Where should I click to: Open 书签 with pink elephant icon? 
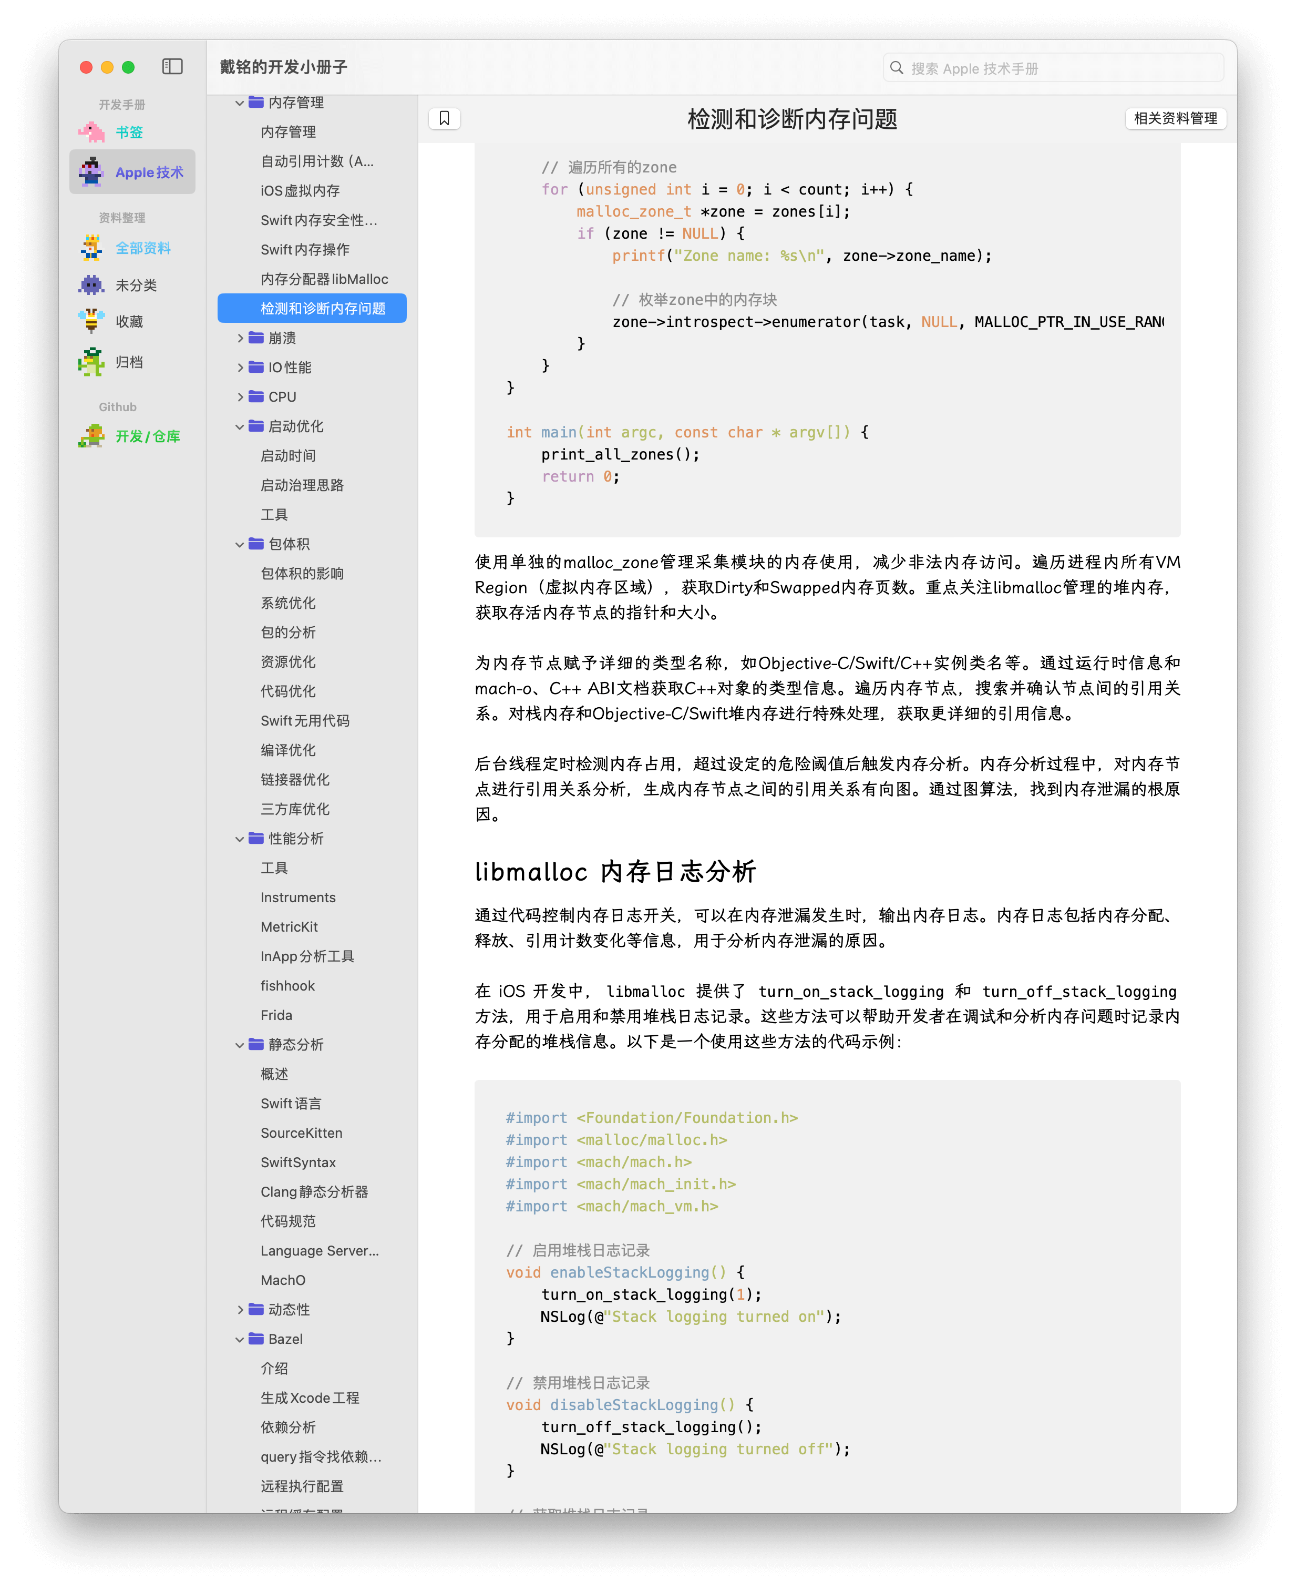92,132
